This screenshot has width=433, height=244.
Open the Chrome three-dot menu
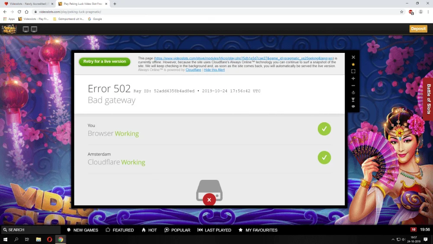(428, 12)
